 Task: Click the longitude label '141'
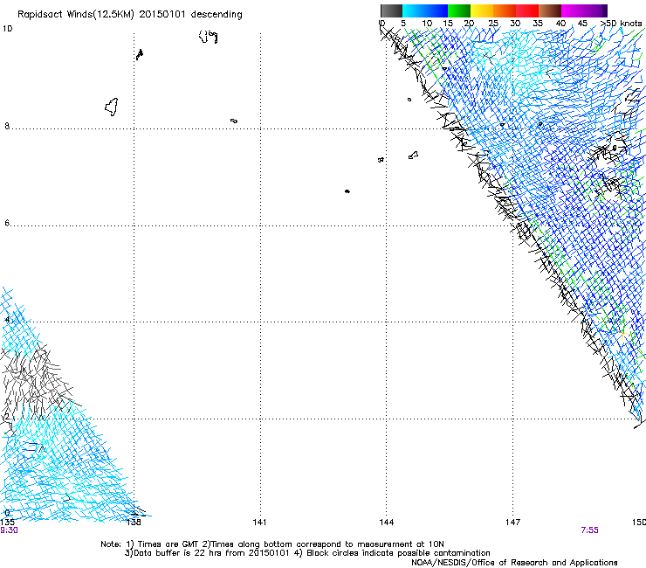click(259, 523)
